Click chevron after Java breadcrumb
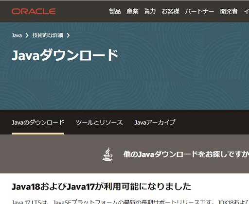The image size is (249, 204). tap(27, 35)
